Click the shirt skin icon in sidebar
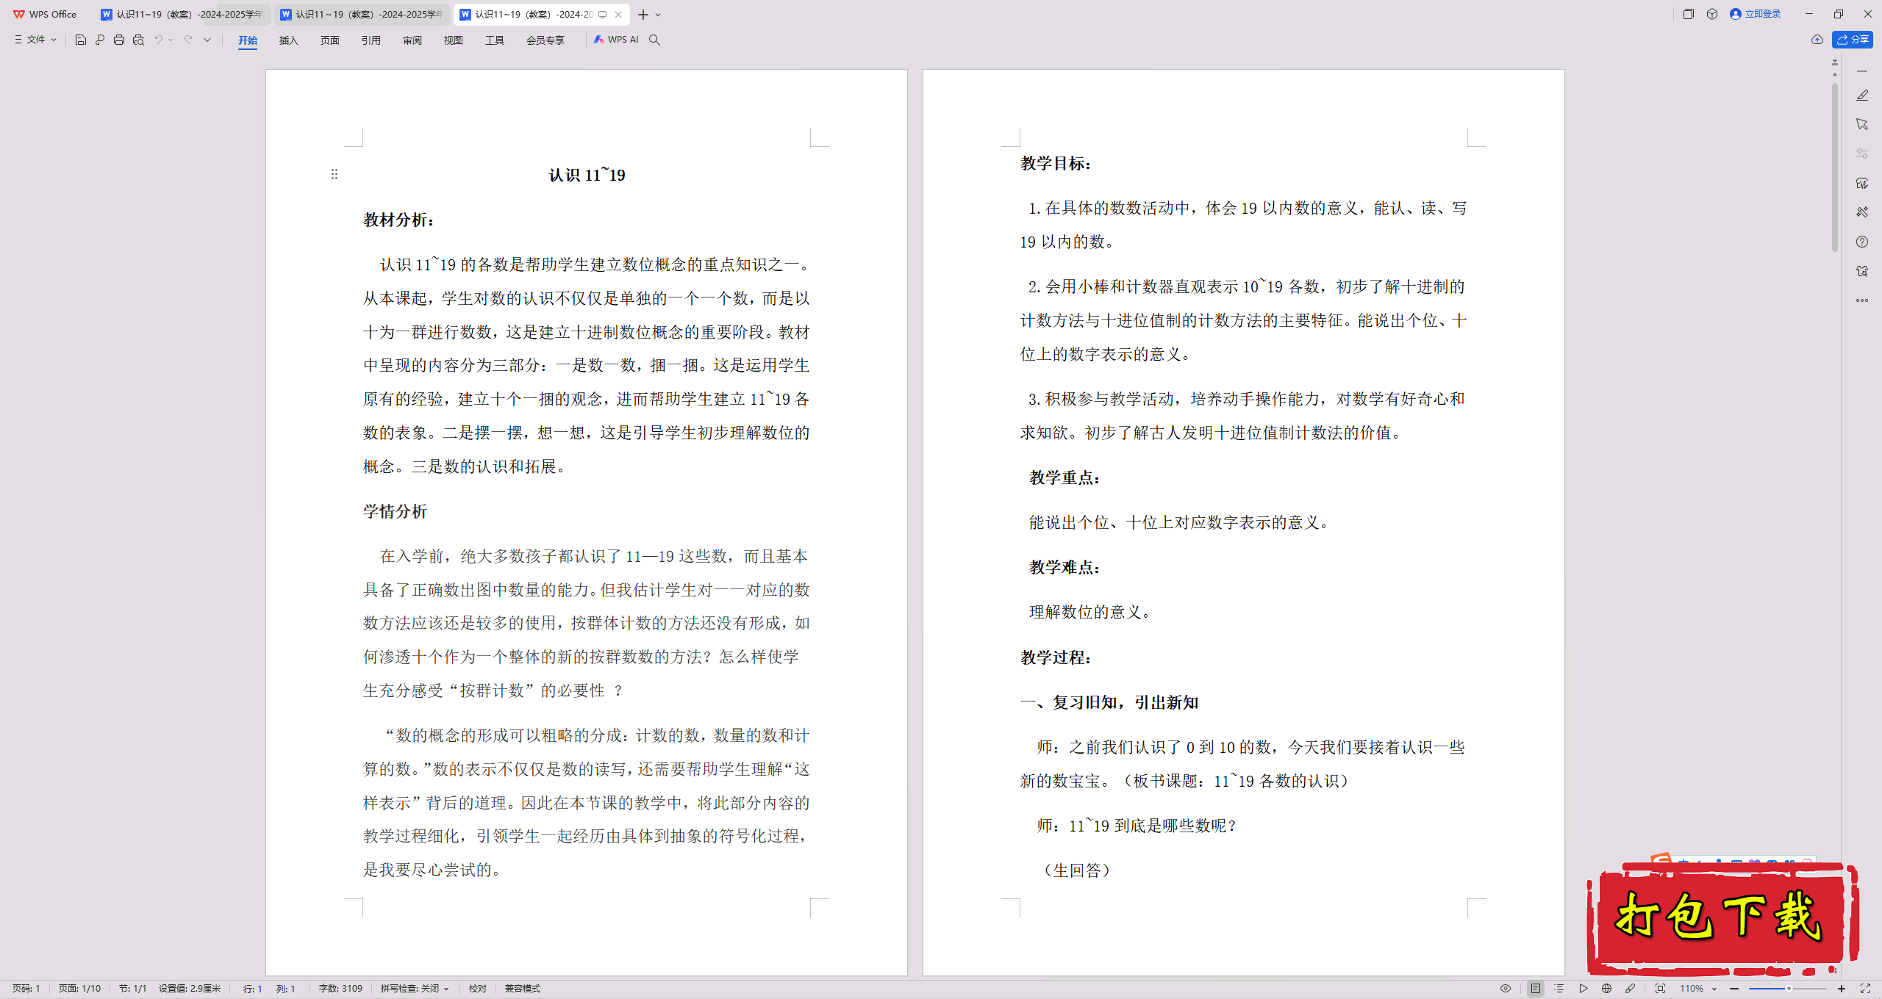The width and height of the screenshot is (1882, 999). [x=1862, y=271]
